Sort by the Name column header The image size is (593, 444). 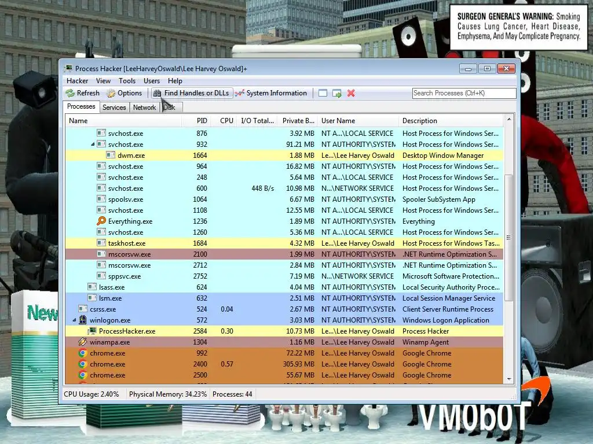(x=124, y=121)
